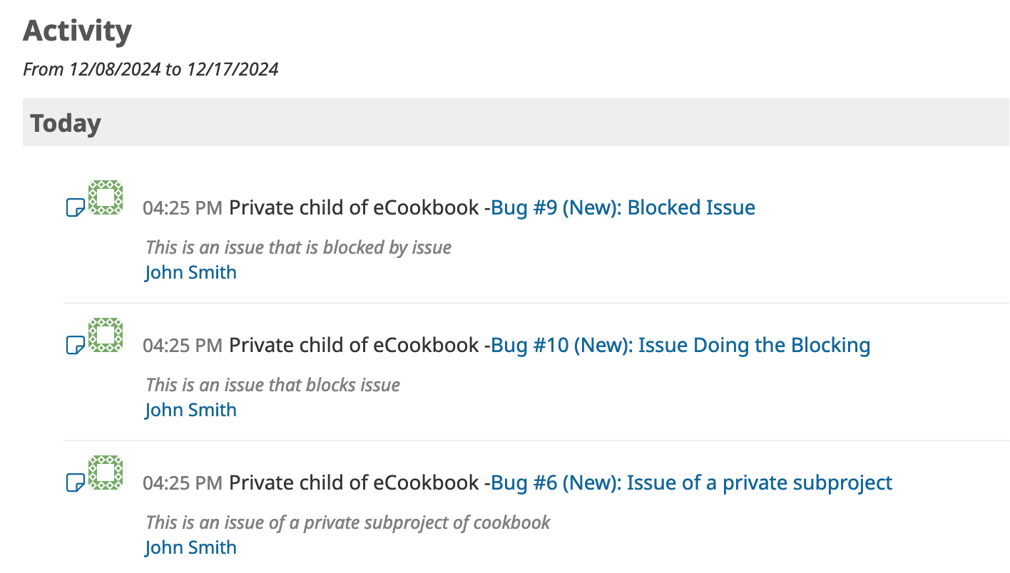Click the 'This is an issue that blocks issue' description

tap(273, 385)
